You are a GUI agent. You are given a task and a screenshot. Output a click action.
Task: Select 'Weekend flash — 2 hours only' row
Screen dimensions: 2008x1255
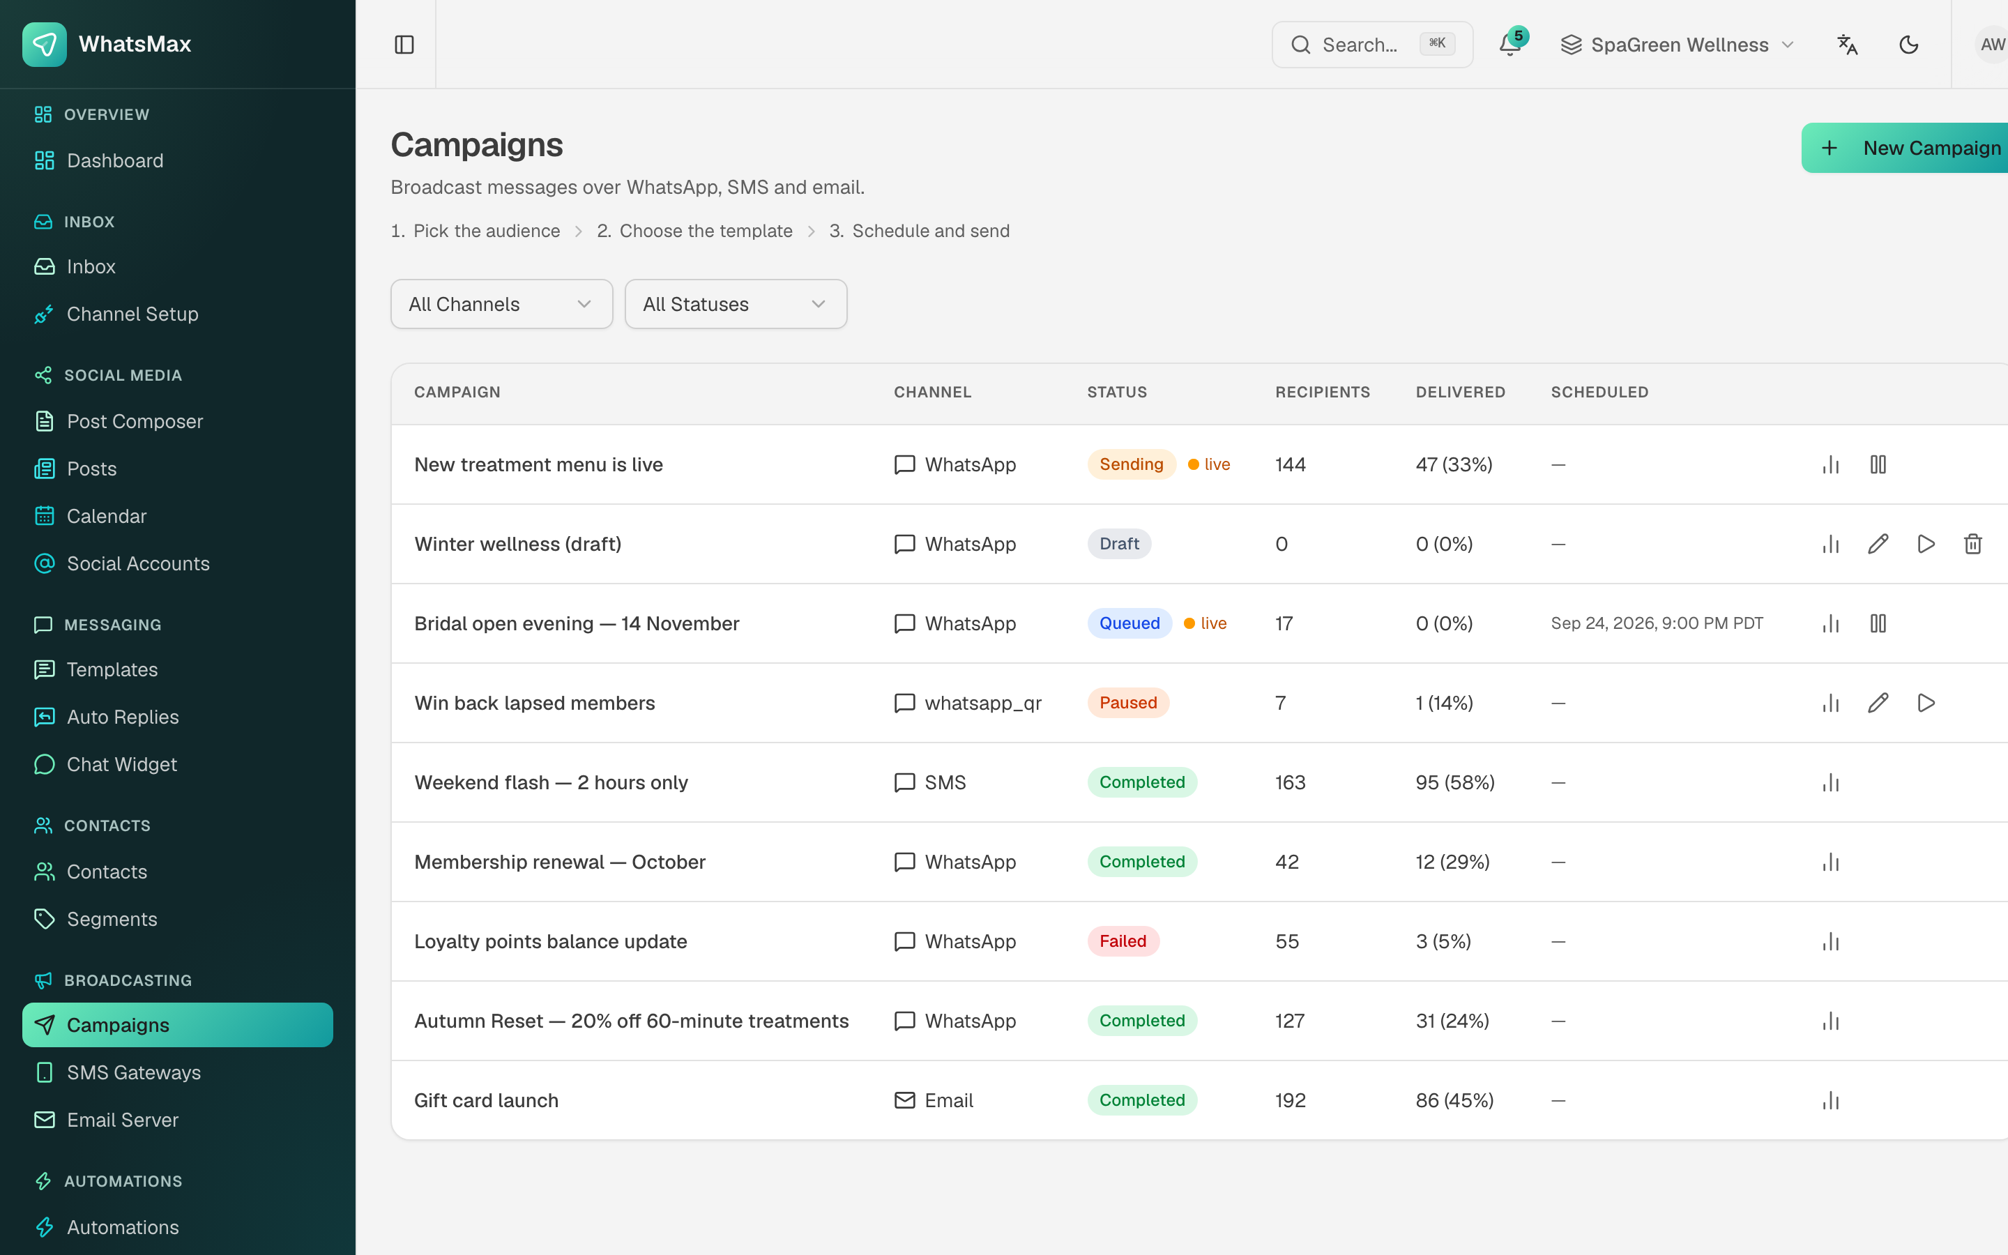click(1199, 783)
